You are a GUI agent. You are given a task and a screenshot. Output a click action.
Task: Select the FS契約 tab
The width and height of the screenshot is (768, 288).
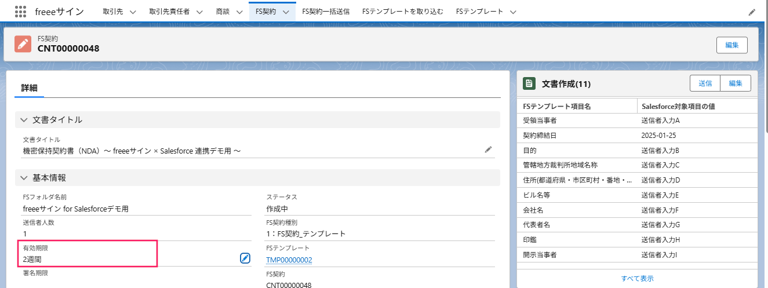pos(265,12)
